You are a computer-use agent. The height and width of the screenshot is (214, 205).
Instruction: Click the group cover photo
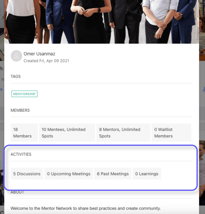(x=102, y=22)
